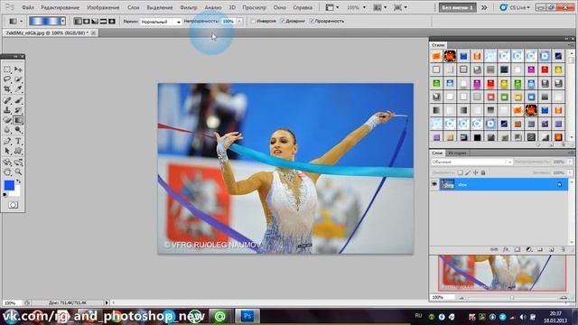Select the Move tool
The width and height of the screenshot is (578, 325).
pos(18,70)
